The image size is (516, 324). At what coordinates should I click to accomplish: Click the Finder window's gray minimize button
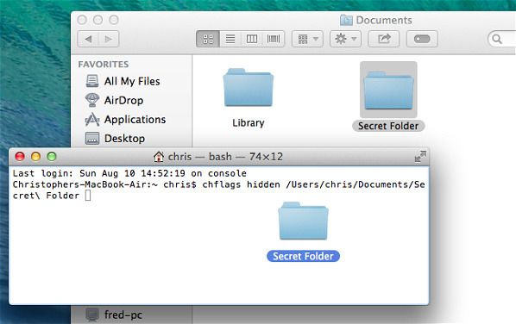point(98,20)
